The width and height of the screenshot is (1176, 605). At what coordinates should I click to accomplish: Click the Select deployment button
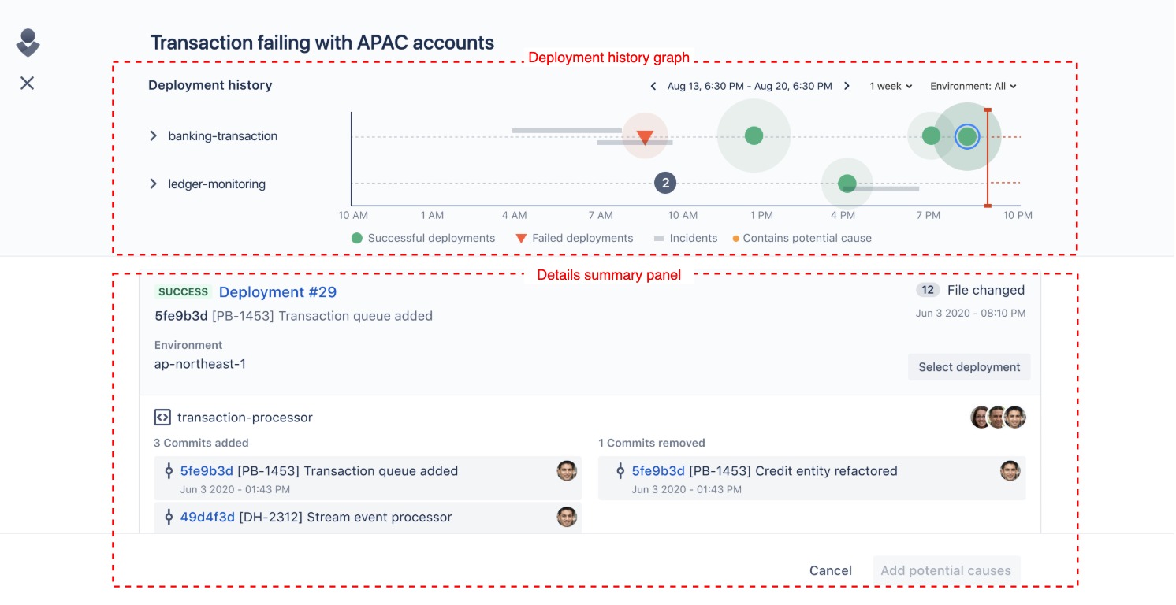(969, 367)
